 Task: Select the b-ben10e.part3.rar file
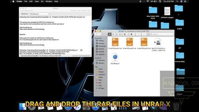[x=144, y=44]
